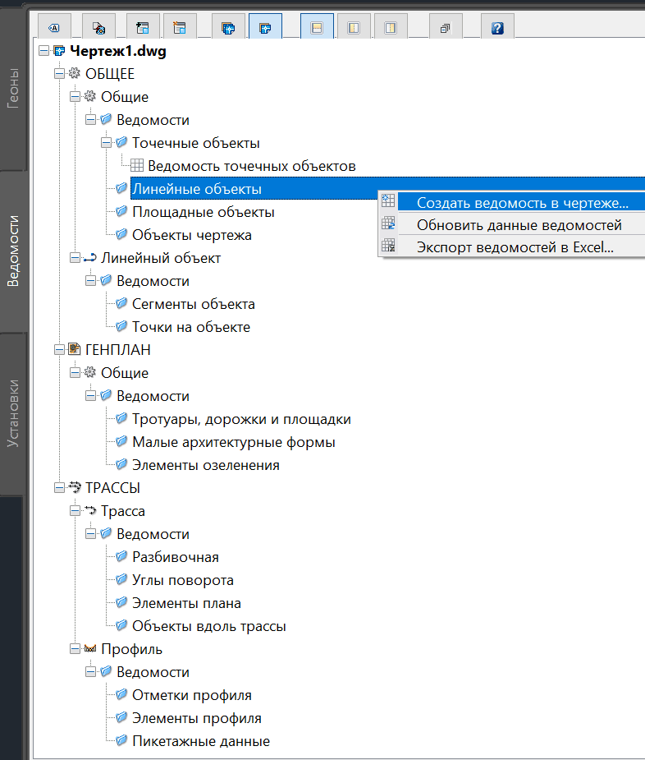Choose Экспорт ведомостей в Excel menu entry
The height and width of the screenshot is (760, 645).
[515, 247]
